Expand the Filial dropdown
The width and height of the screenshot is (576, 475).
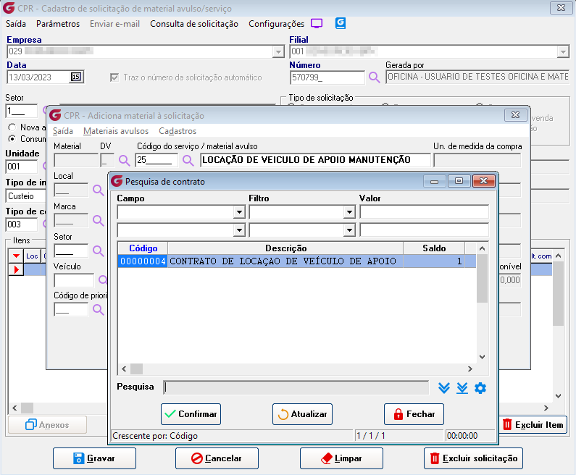click(563, 51)
